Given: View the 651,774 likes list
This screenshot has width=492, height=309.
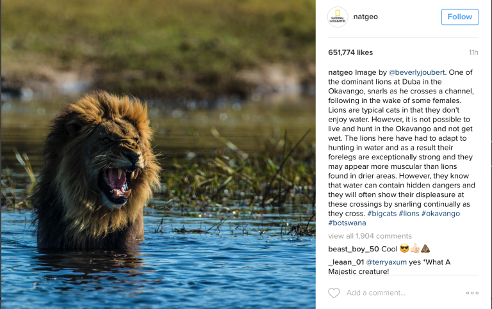Looking at the screenshot, I should click(x=350, y=52).
